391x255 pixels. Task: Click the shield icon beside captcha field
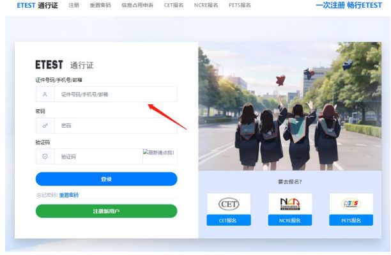(45, 157)
